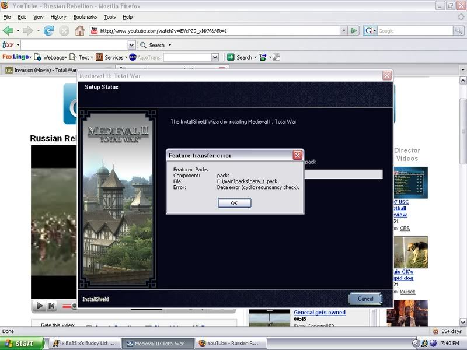Click the Home icon in Firefox toolbar
Viewport: 467px width, 350px height.
(79, 31)
